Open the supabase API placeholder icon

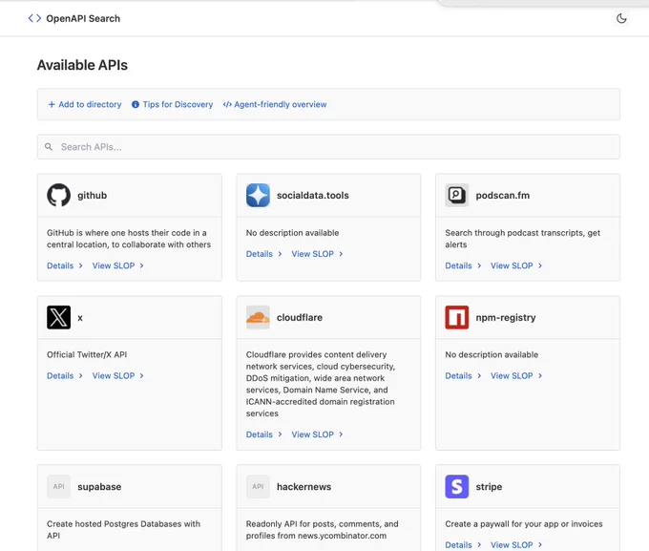[x=58, y=486]
